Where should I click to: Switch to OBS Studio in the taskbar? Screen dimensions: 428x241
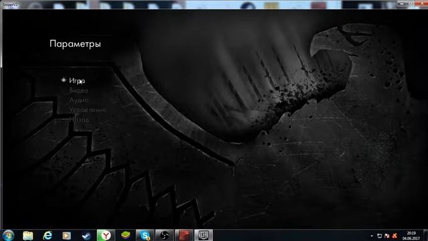point(165,235)
